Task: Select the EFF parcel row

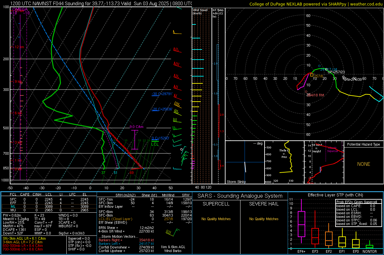Action: [49, 203]
